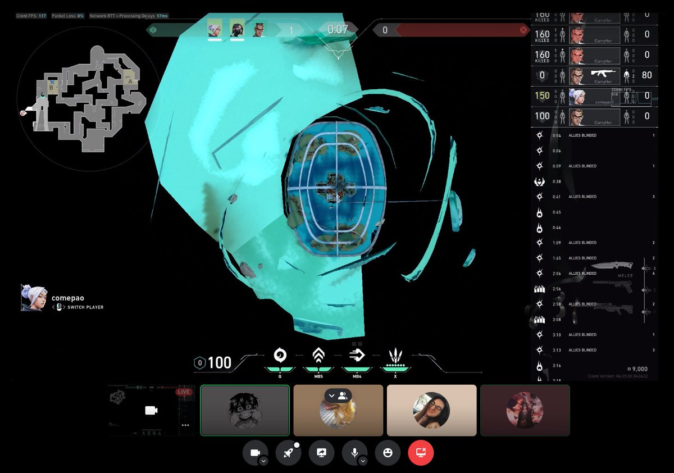Click the flame icon at 3:16

(x=540, y=366)
